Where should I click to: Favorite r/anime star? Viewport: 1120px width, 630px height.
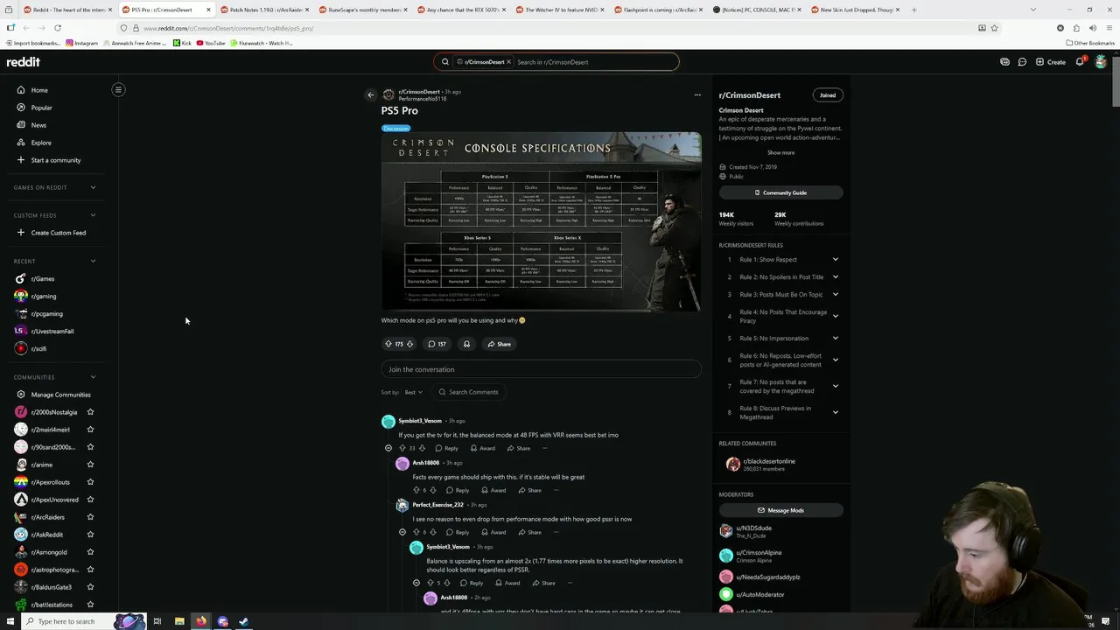[x=90, y=465]
